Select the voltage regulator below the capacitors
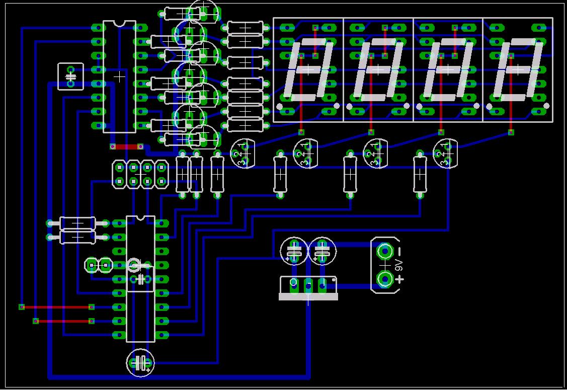 (308, 288)
